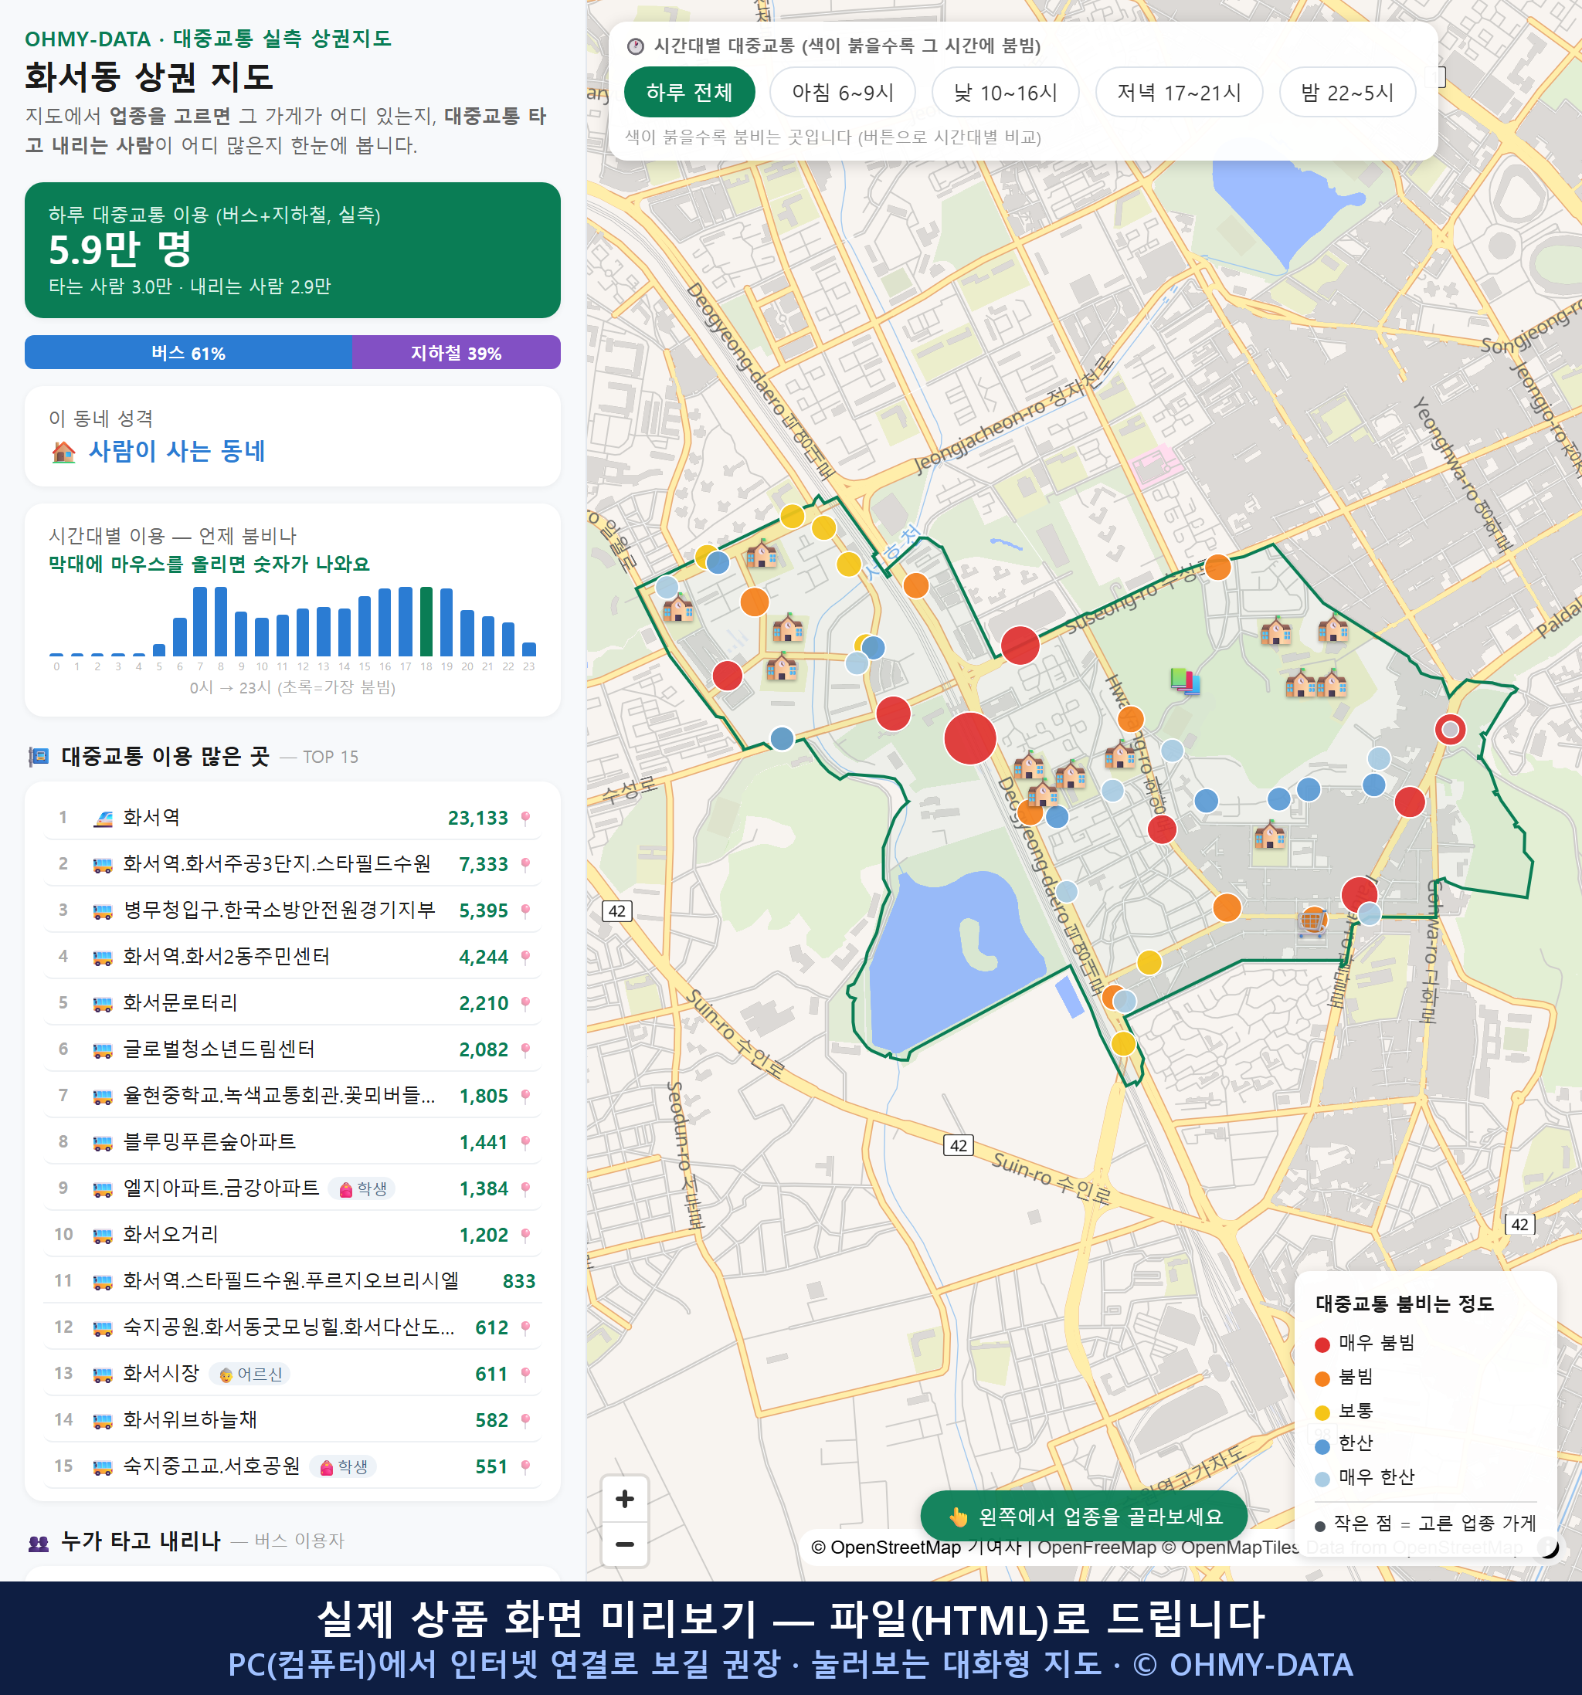Select the 율현중학교.녹색교통회관 list row

tap(293, 1096)
